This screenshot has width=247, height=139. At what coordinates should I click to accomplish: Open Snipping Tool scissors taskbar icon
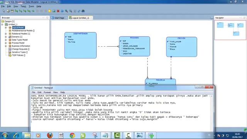coord(95,136)
